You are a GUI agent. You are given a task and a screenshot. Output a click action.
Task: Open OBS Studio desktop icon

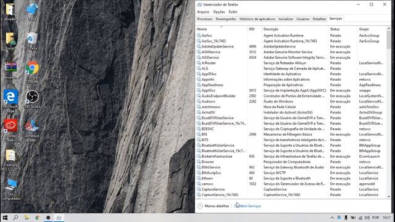point(32,99)
